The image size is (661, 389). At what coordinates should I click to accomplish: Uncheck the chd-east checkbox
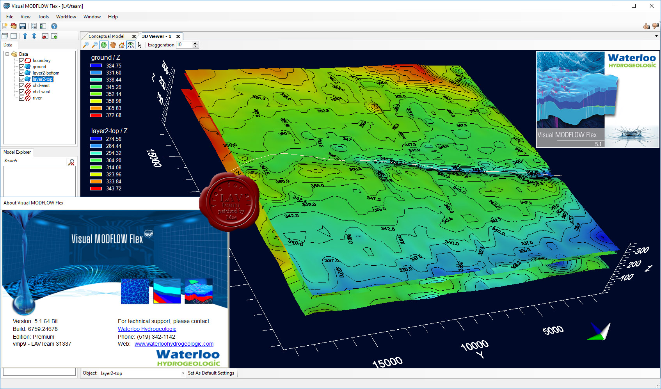22,85
